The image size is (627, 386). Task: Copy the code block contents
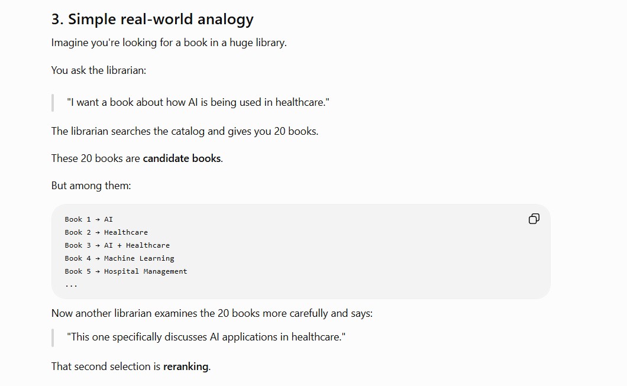pos(534,219)
